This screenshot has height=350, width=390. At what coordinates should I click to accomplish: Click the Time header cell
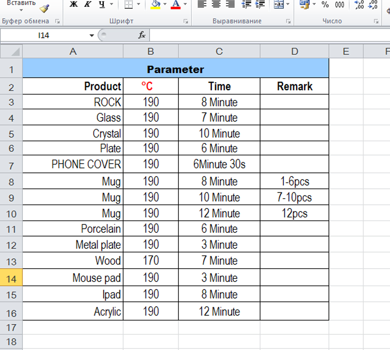[219, 86]
